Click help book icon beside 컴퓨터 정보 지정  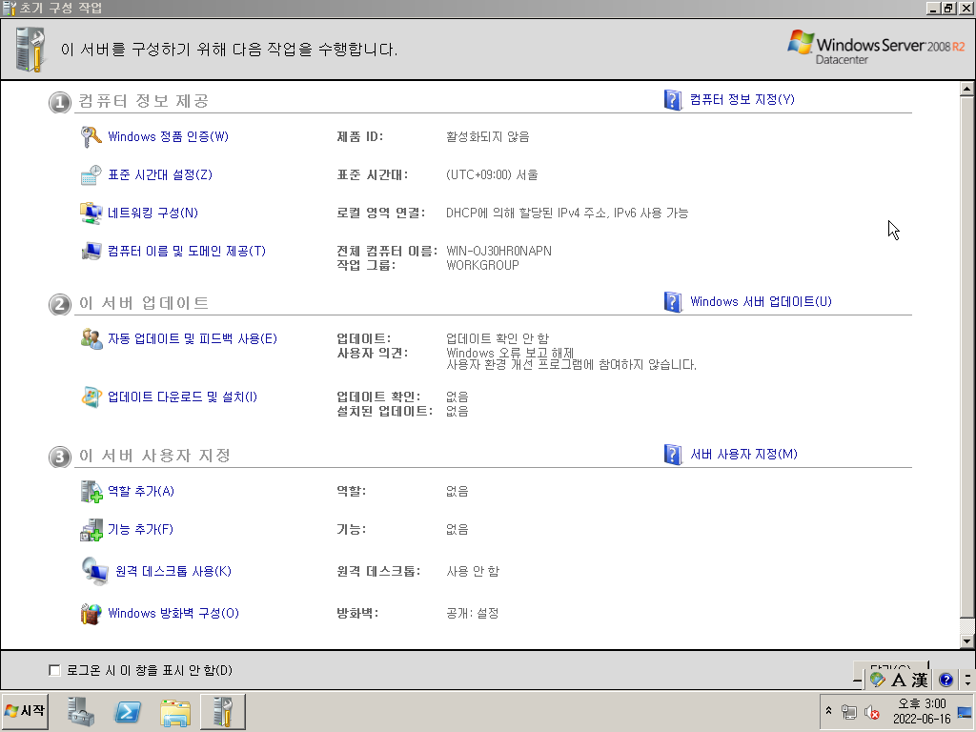point(673,99)
